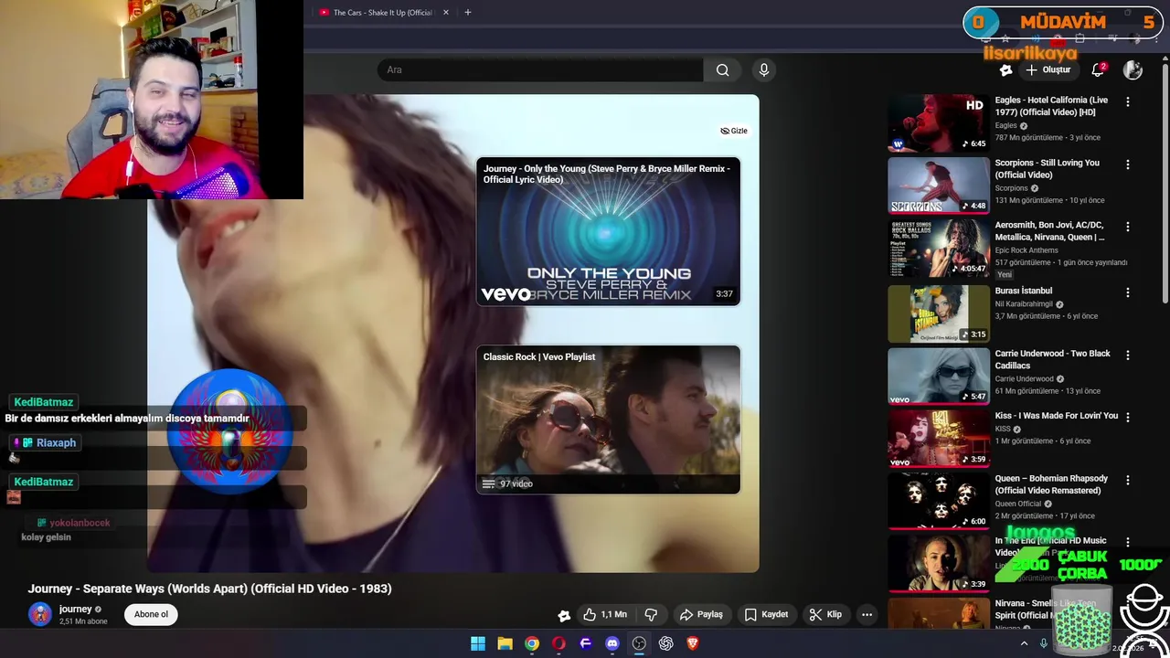
Task: Open Windows Start menu
Action: click(x=478, y=643)
